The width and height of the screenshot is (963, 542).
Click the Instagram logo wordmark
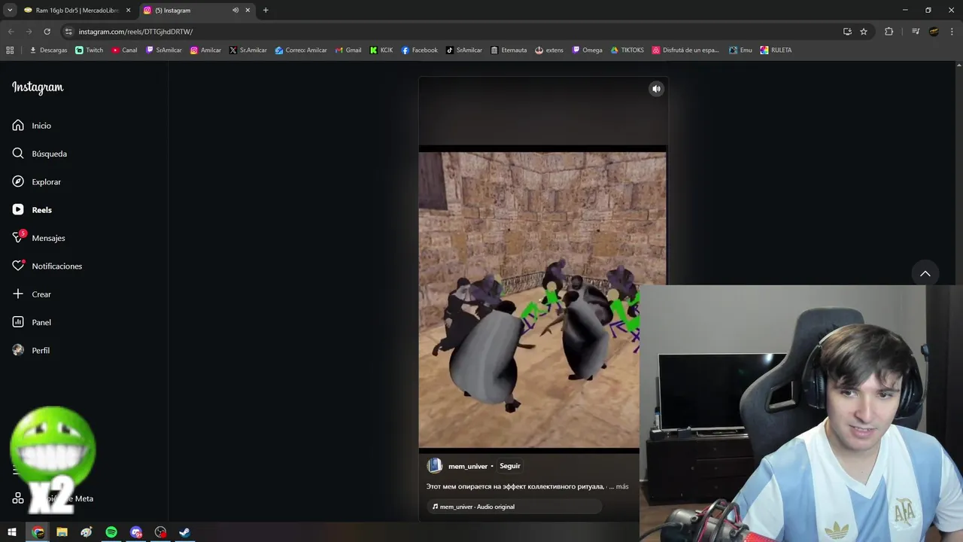click(38, 87)
